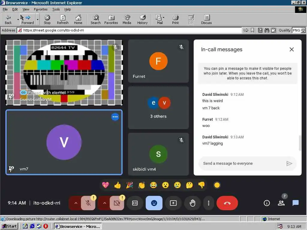Send thumbs up reaction
307x230 pixels.
(118, 185)
